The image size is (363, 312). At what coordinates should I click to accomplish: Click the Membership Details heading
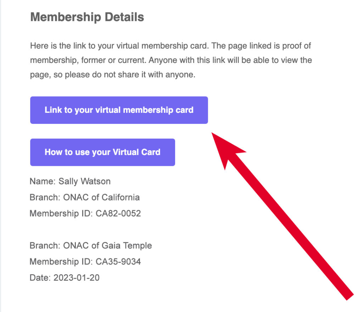click(87, 17)
